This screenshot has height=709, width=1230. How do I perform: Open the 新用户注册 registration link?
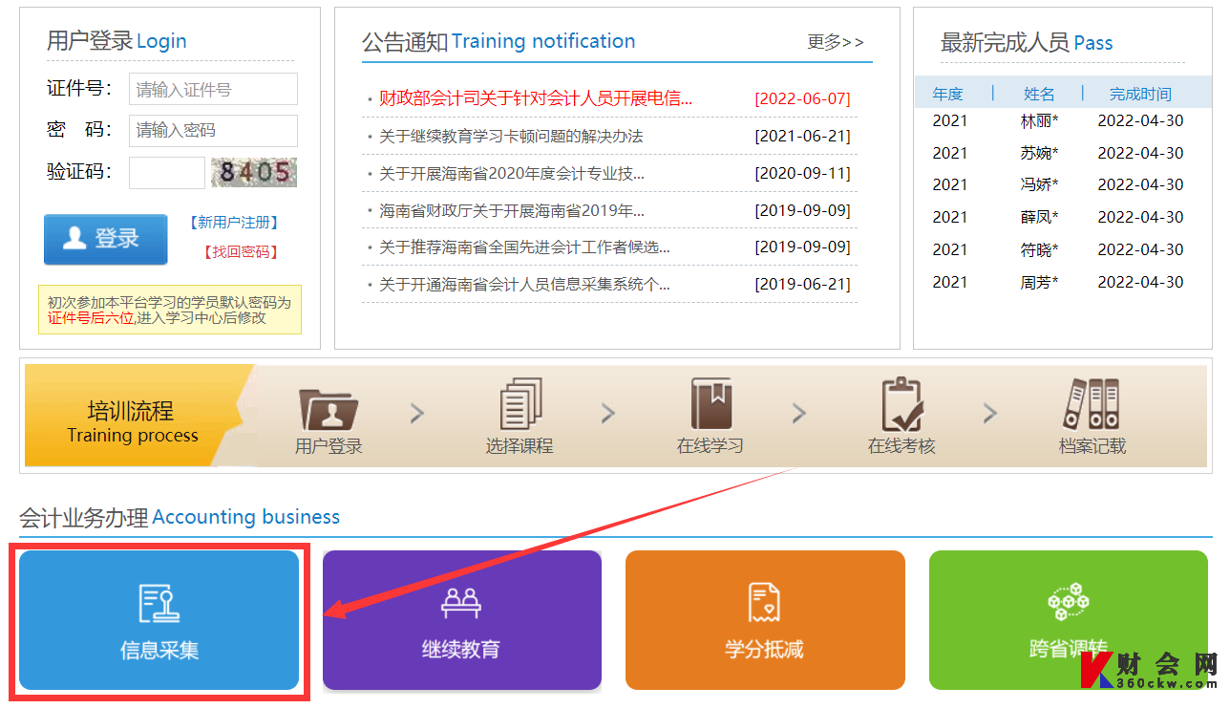pos(234,223)
